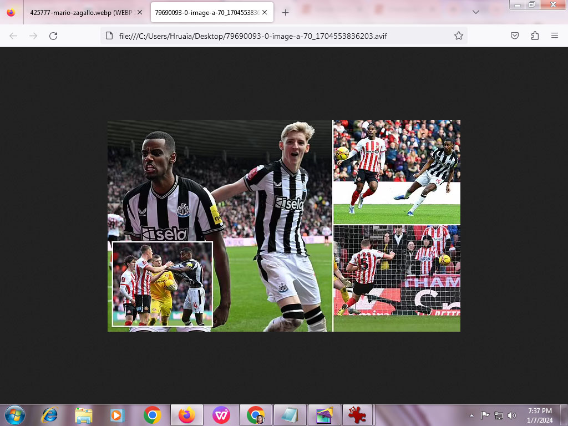
Task: Open the Save to Pocket button
Action: coord(515,35)
